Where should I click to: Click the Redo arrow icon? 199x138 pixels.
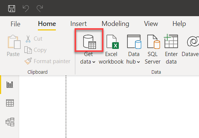point(40,9)
